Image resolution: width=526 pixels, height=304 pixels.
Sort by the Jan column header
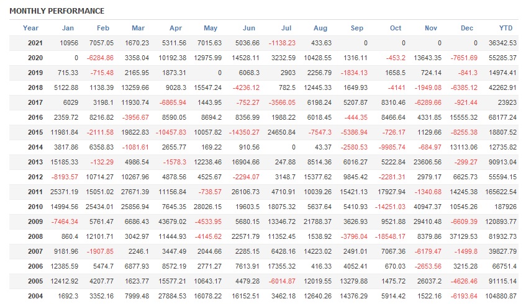pos(68,28)
